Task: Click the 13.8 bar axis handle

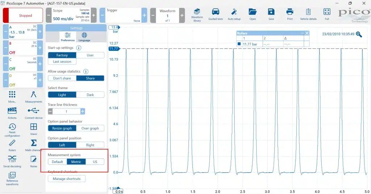Action: point(114,27)
